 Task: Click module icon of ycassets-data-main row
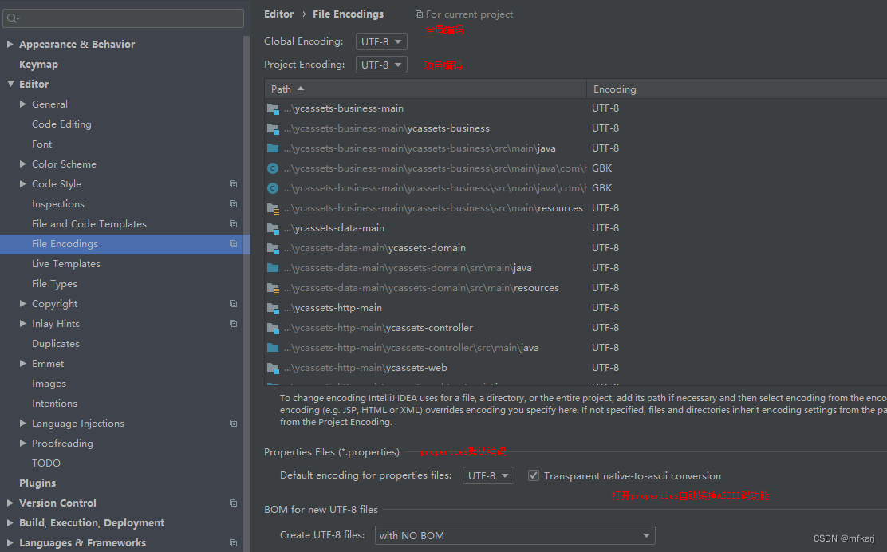pos(273,228)
